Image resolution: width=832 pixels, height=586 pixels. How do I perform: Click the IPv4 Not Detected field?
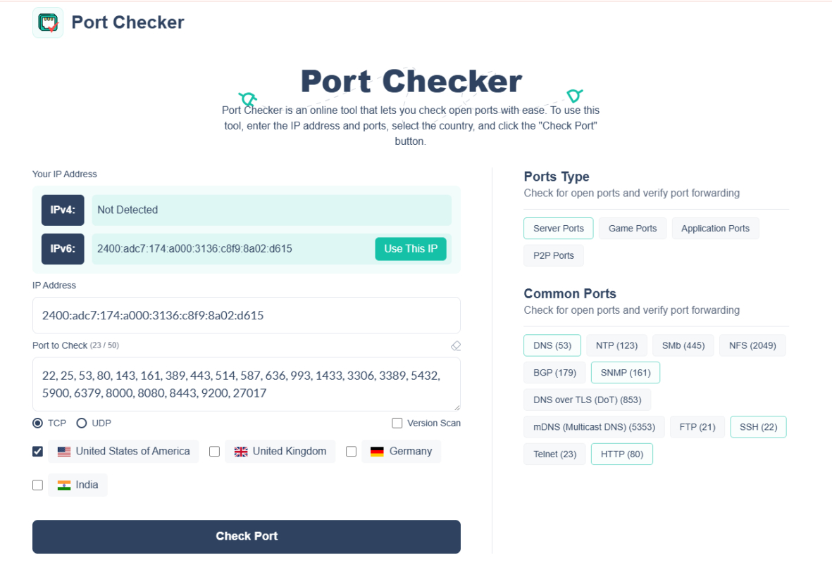click(272, 210)
